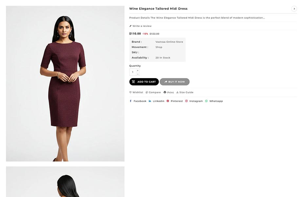Open the Size Guide icon
The height and width of the screenshot is (197, 305).
(x=177, y=92)
